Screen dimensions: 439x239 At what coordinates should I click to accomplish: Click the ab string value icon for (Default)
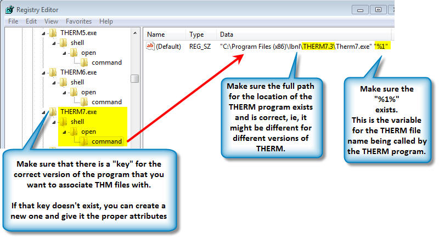[x=150, y=46]
